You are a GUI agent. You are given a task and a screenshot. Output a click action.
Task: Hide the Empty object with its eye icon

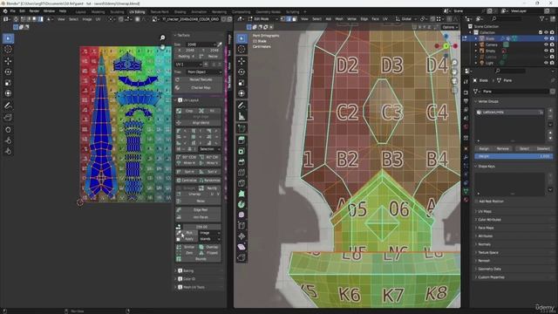pos(546,51)
